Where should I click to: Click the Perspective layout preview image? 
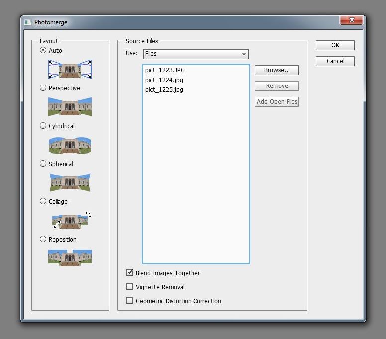[x=70, y=107]
